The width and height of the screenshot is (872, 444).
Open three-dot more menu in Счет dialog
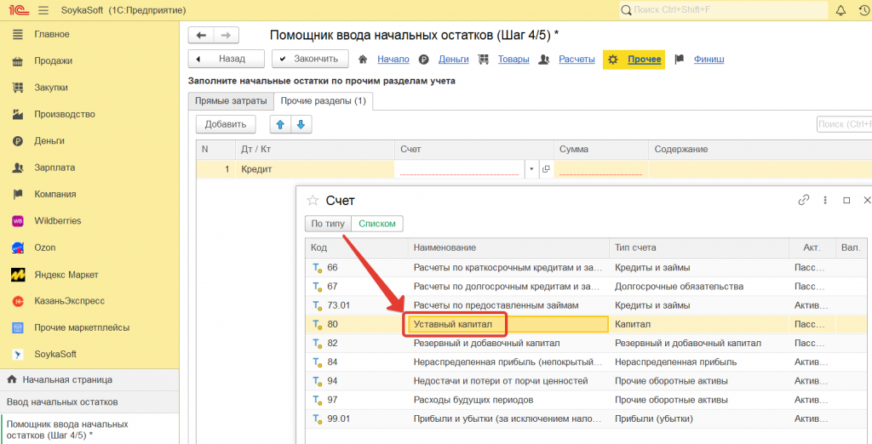[825, 201]
